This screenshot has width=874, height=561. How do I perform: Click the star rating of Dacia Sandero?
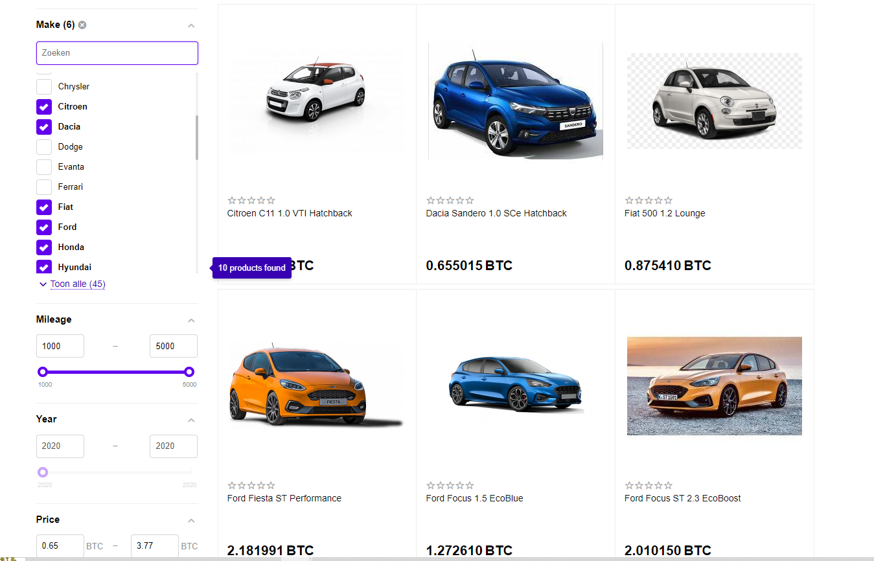pyautogui.click(x=450, y=200)
